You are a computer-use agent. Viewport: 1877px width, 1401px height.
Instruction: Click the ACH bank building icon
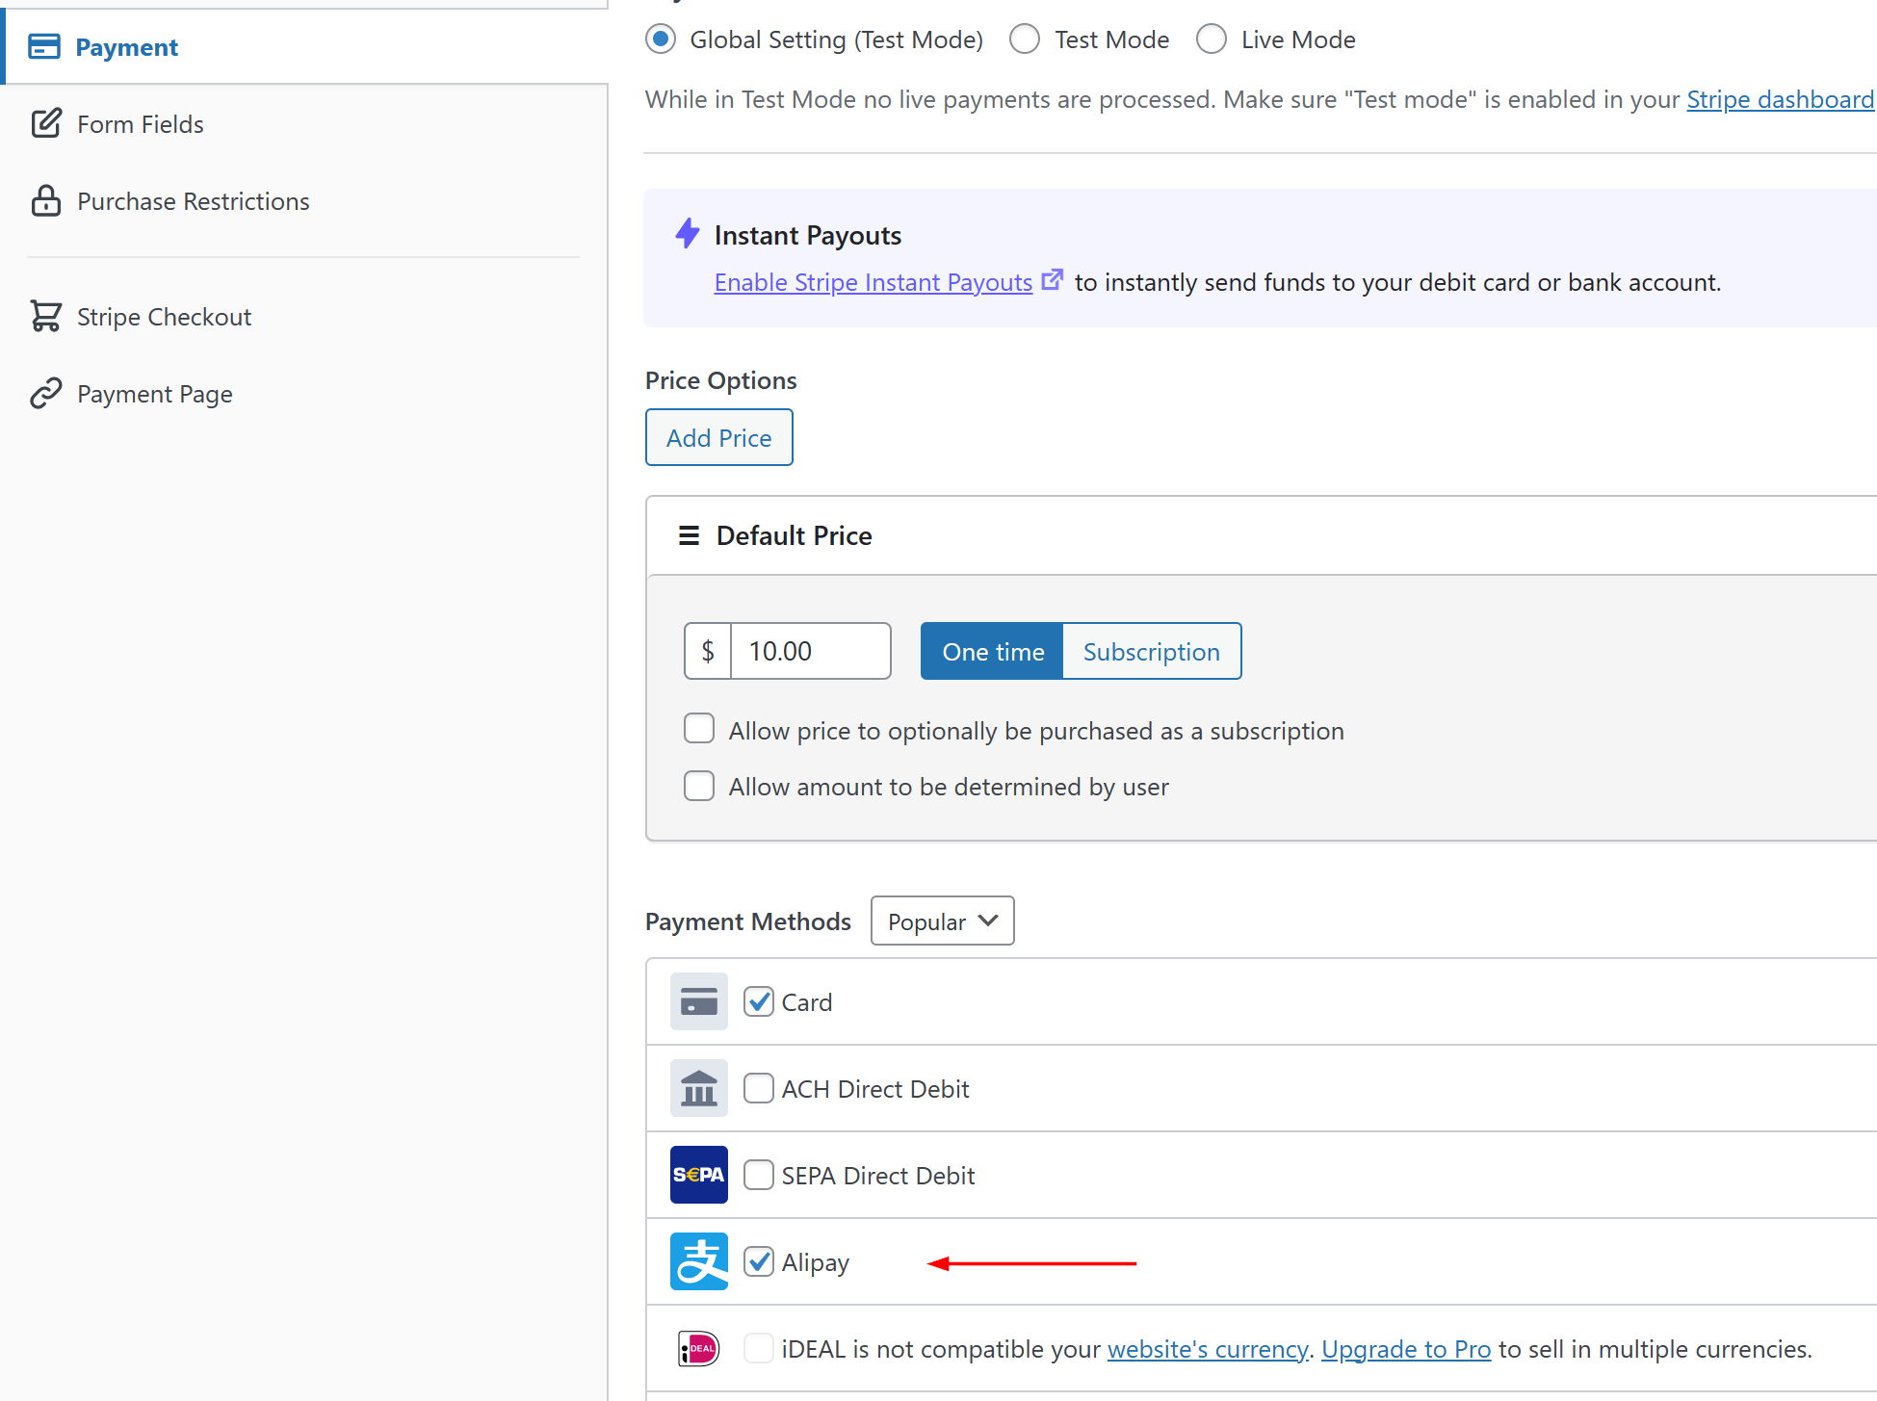698,1088
